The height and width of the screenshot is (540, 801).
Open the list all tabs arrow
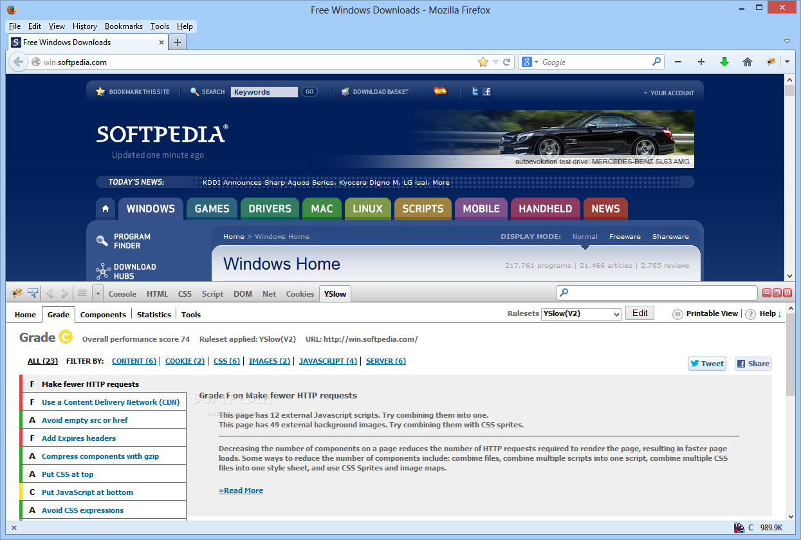787,41
